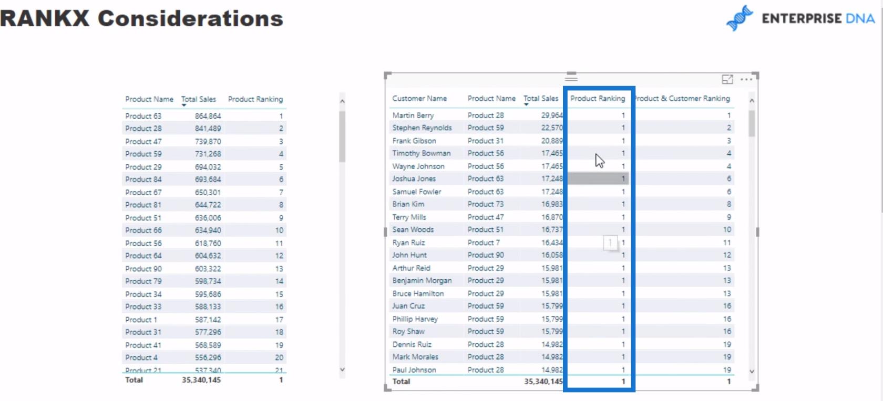This screenshot has width=883, height=401.
Task: Select Product 34 in left table
Action: [x=143, y=294]
